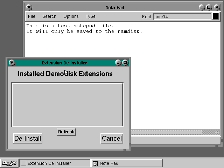Click the Note Pad taskbar icon
Image resolution: width=224 pixels, height=168 pixels.
pyautogui.click(x=96, y=163)
